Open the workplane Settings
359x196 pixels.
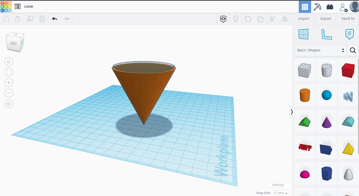[278, 185]
